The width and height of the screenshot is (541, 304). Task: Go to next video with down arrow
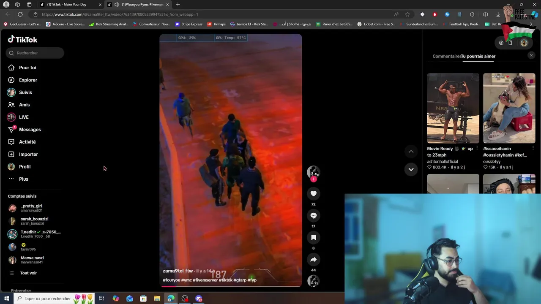(x=411, y=169)
